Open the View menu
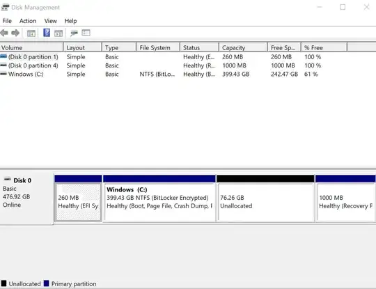 point(51,21)
